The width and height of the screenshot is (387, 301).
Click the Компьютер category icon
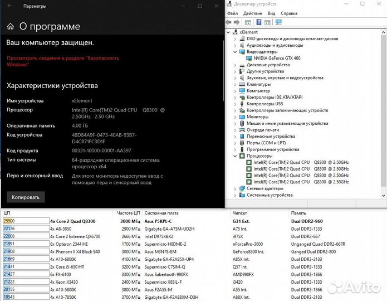pos(242,91)
